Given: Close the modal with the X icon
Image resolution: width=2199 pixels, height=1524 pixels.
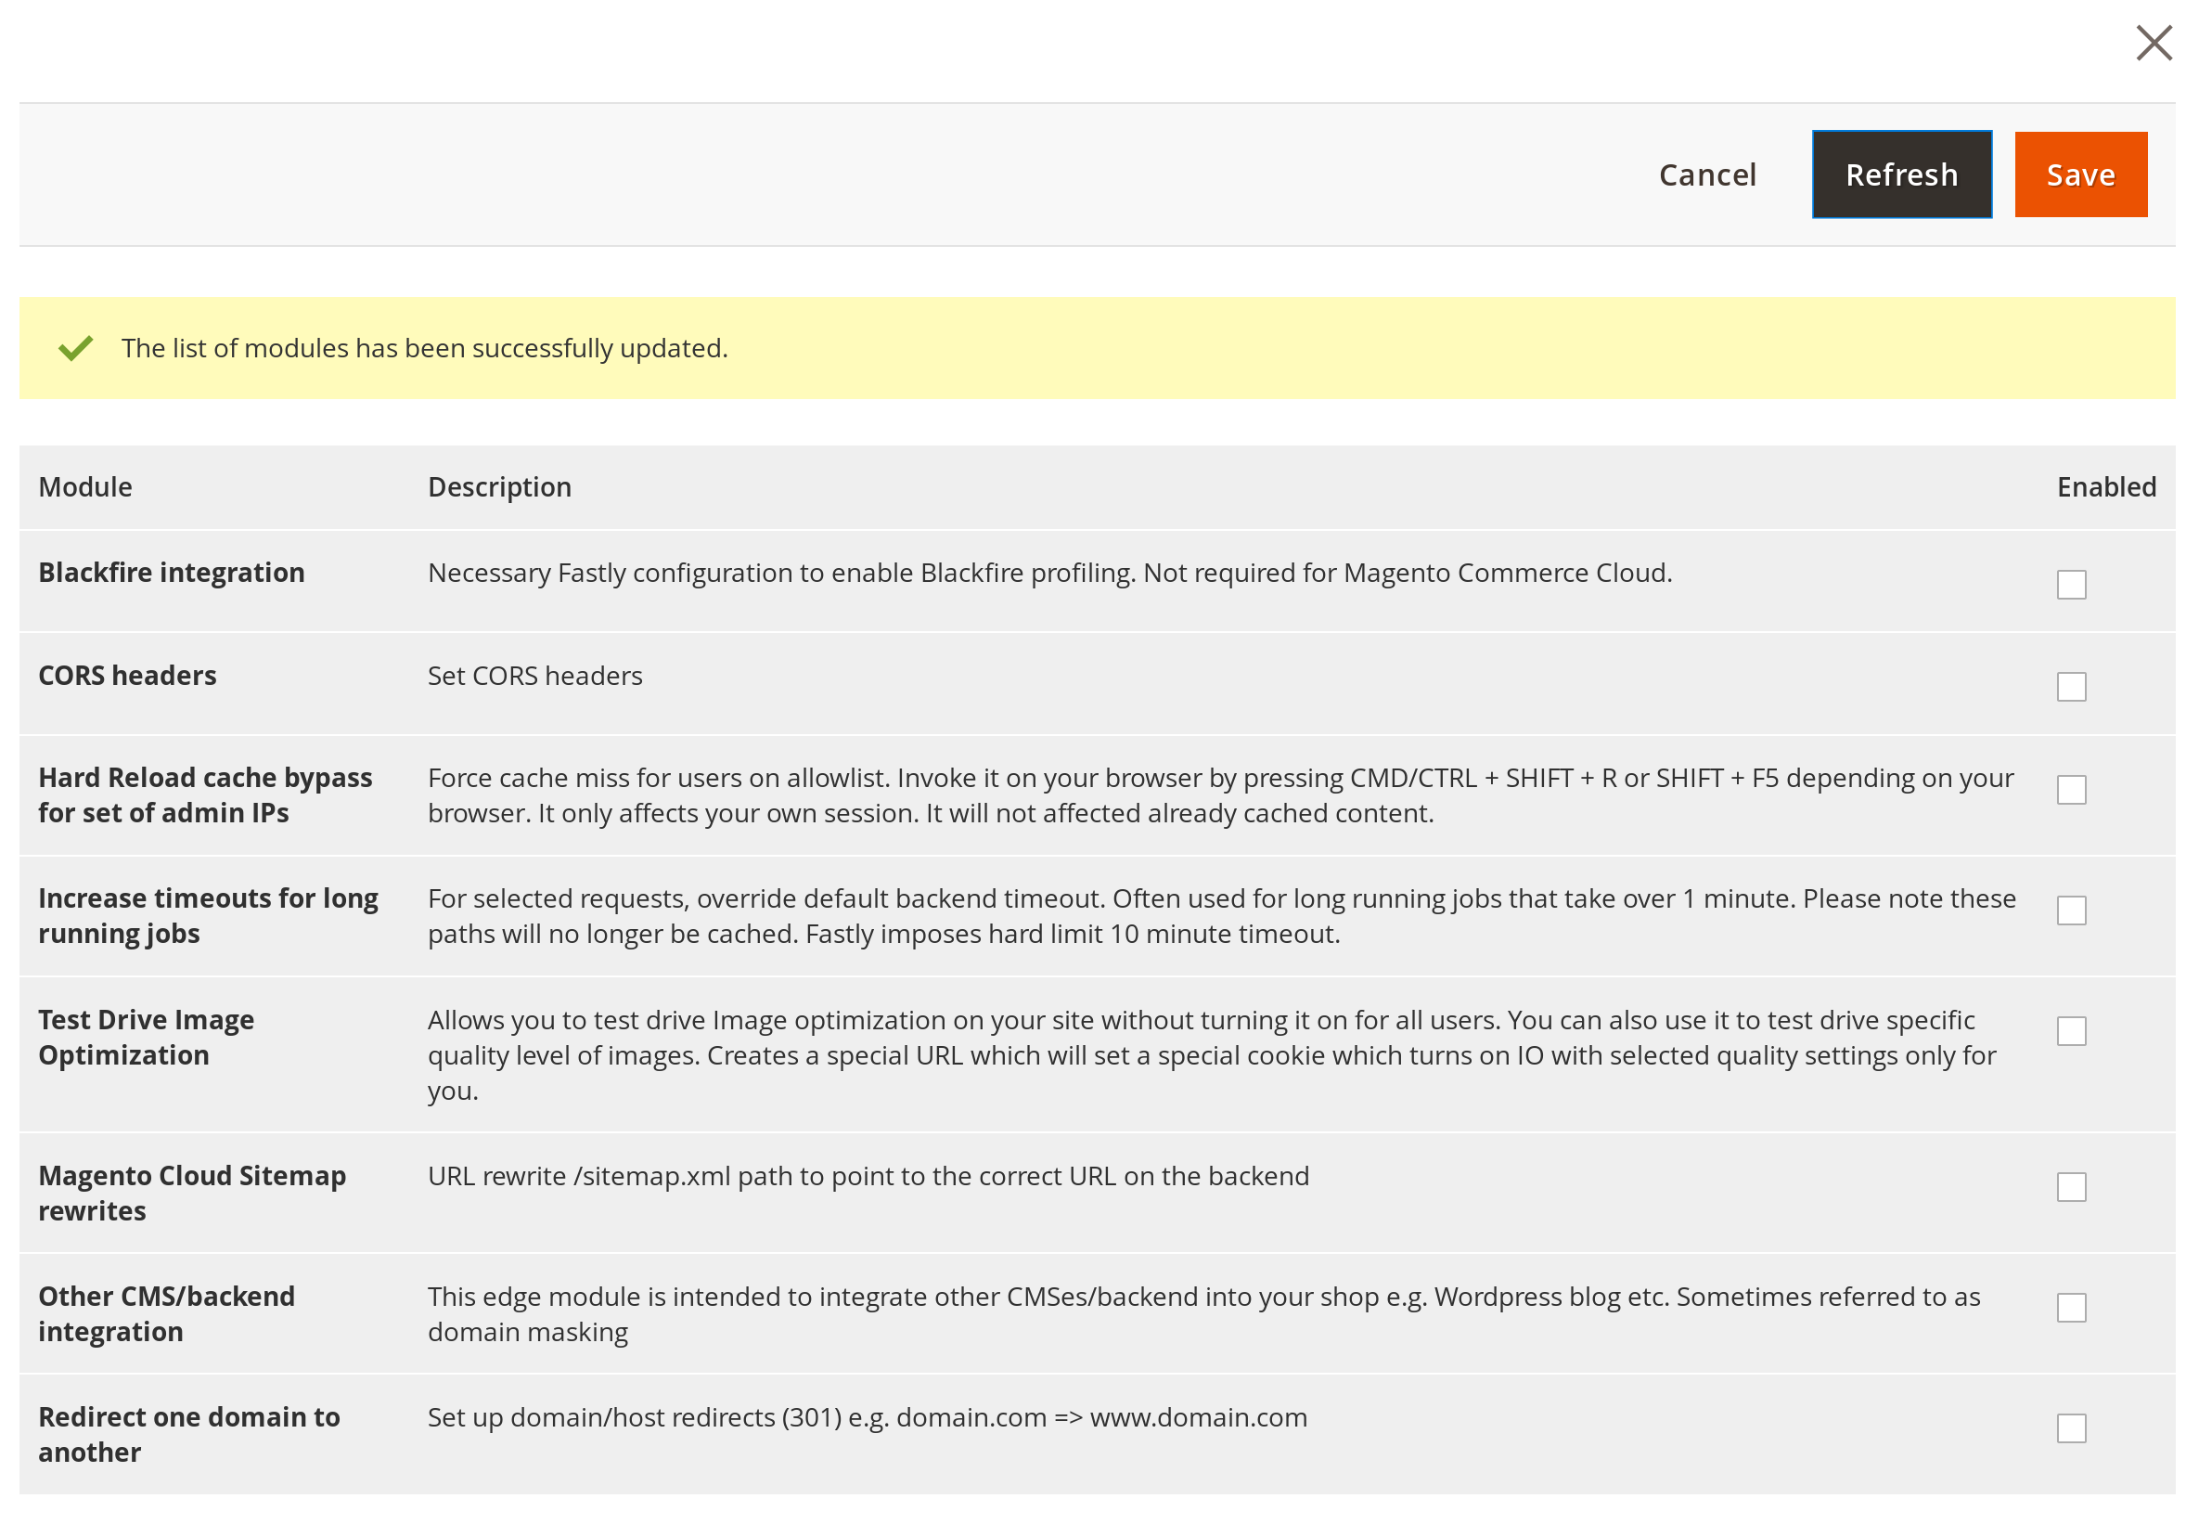Looking at the screenshot, I should point(2154,43).
